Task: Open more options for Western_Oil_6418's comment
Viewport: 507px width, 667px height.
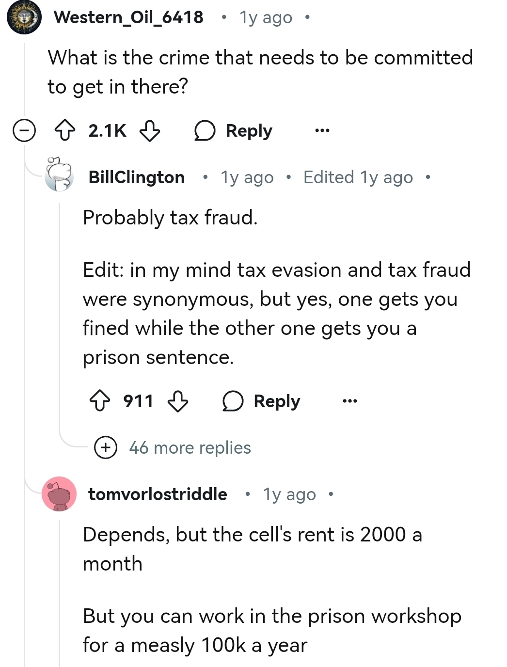Action: click(322, 131)
